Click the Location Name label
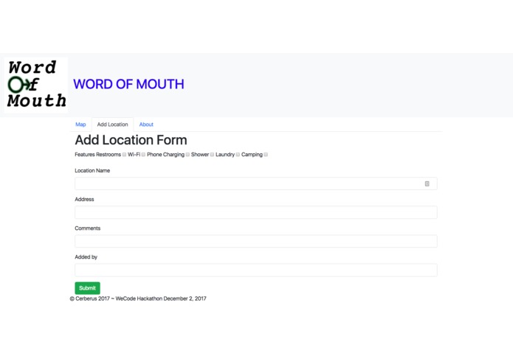513x364 pixels. pyautogui.click(x=92, y=170)
